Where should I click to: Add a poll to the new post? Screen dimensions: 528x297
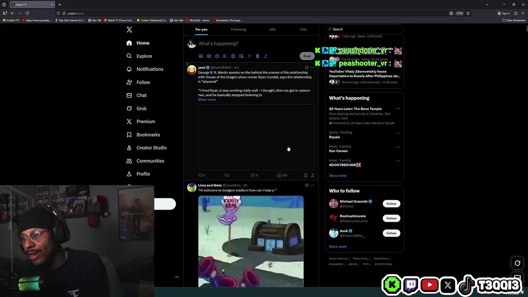(x=225, y=56)
